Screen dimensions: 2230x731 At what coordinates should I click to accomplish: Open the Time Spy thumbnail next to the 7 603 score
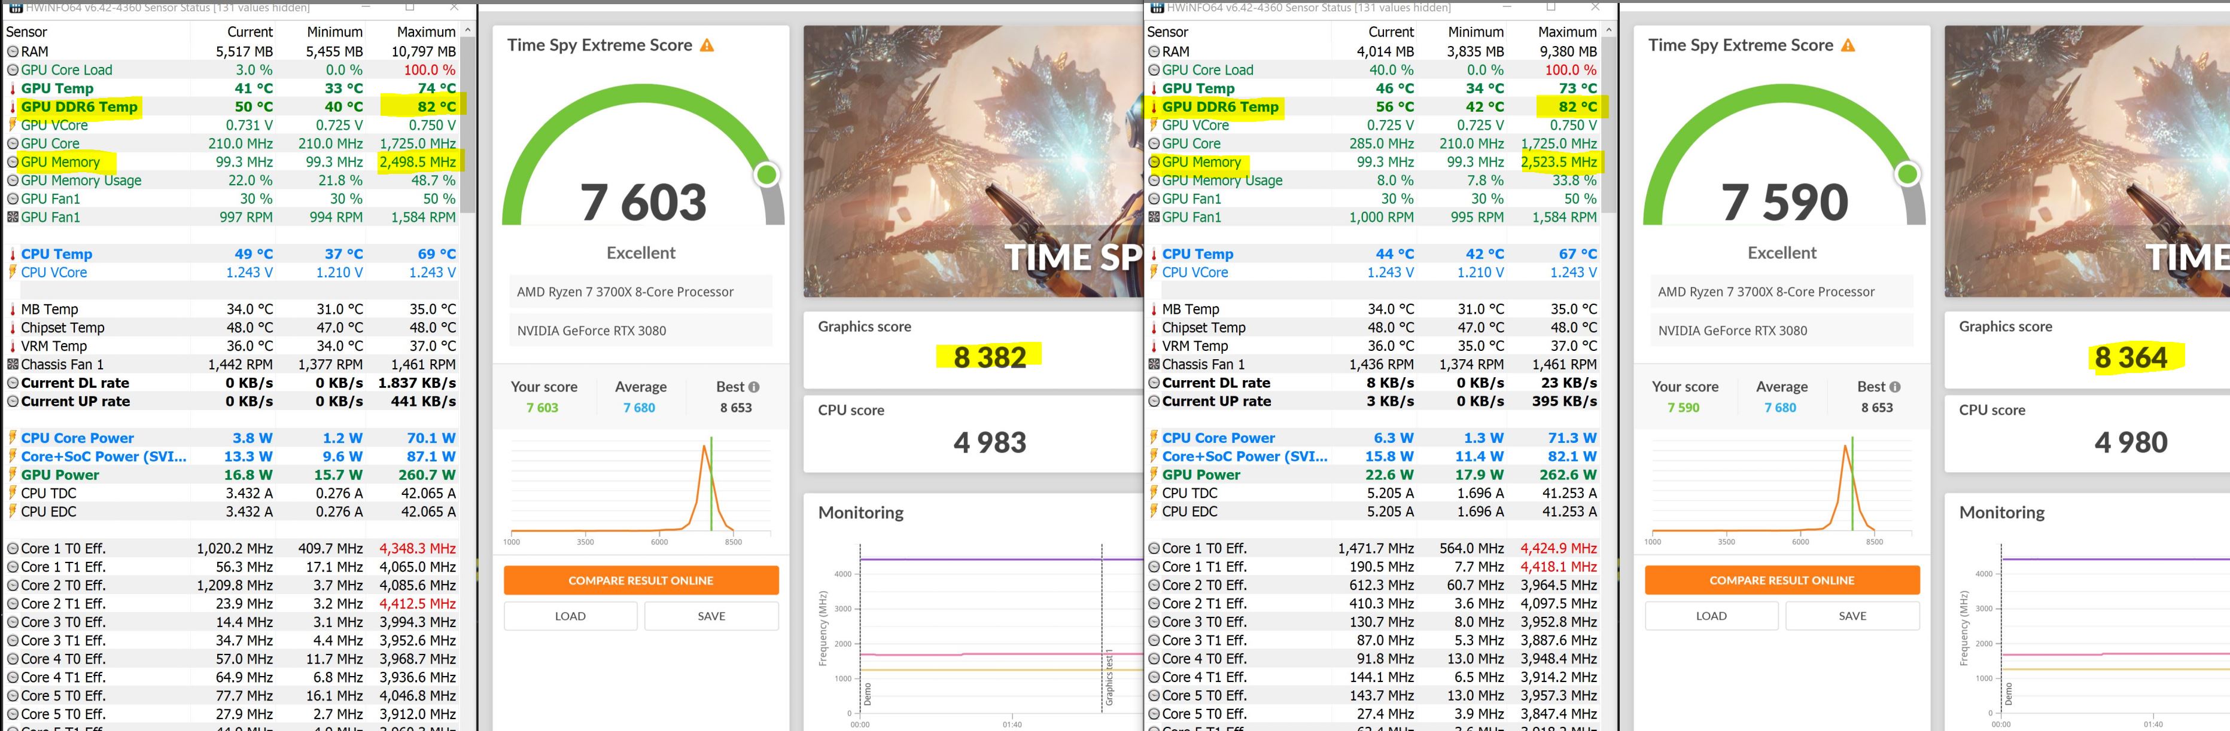973,162
